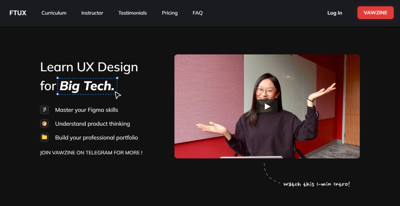
Task: Click the Figma logo icon beside skills item
Action: (44, 110)
